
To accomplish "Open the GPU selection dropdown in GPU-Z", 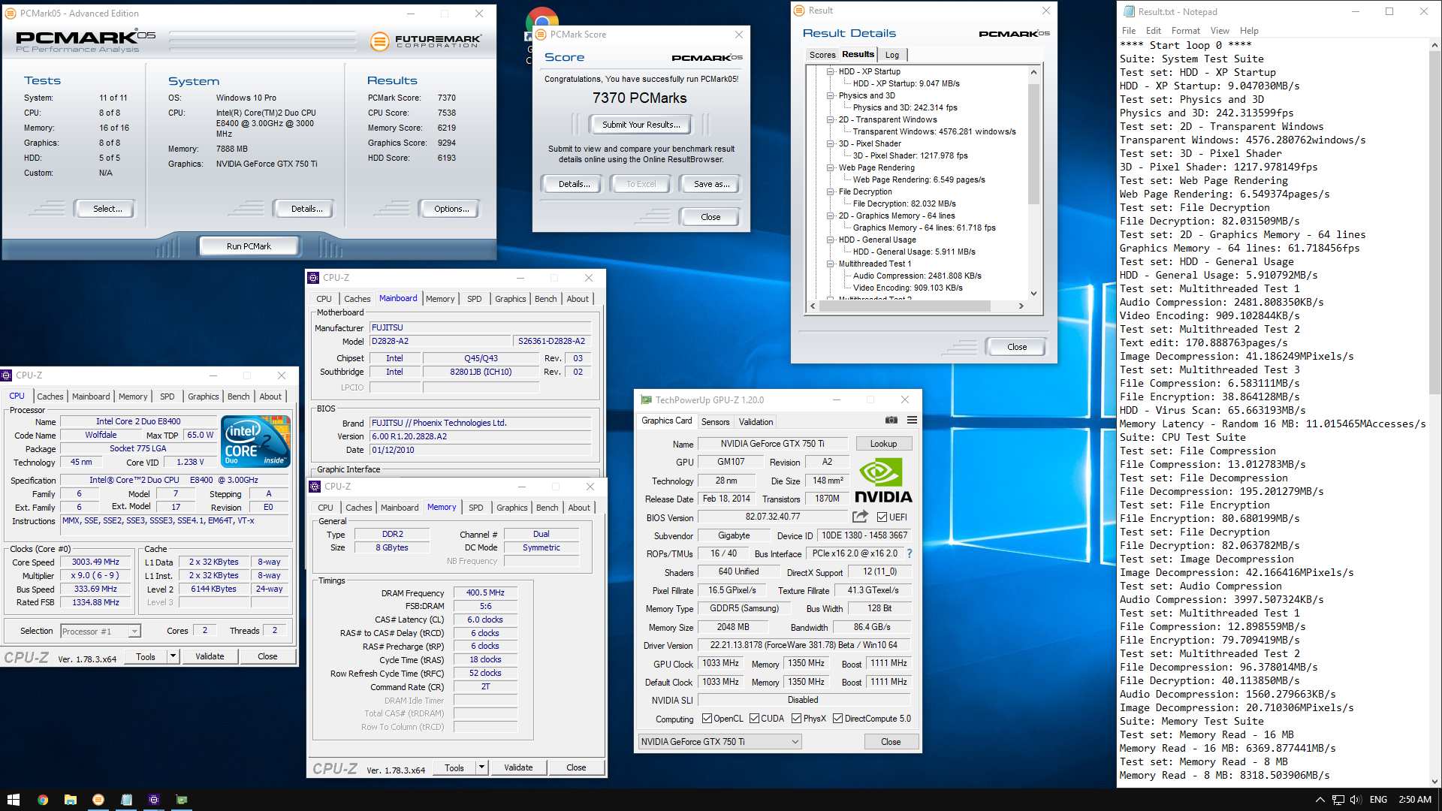I will coord(719,742).
